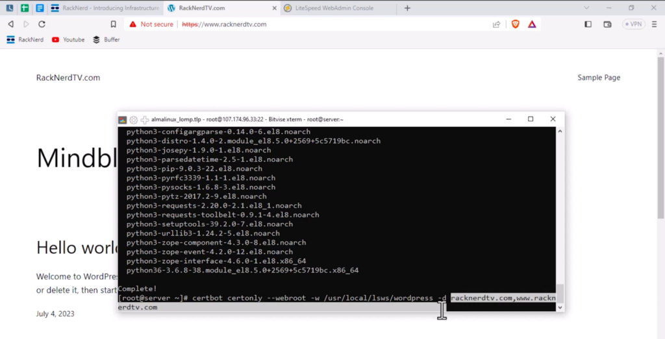Bookmark this page using bookmark icon

(113, 24)
